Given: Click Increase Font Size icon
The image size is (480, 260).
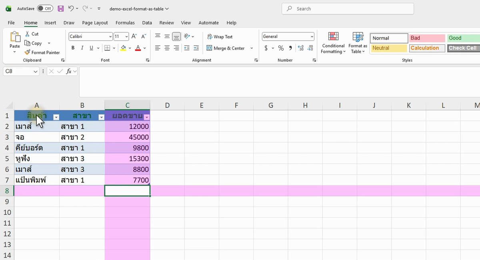Looking at the screenshot, I should coord(134,36).
